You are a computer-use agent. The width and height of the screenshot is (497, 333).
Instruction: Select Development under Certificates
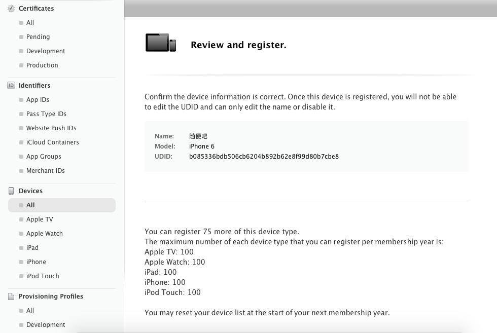click(x=46, y=51)
